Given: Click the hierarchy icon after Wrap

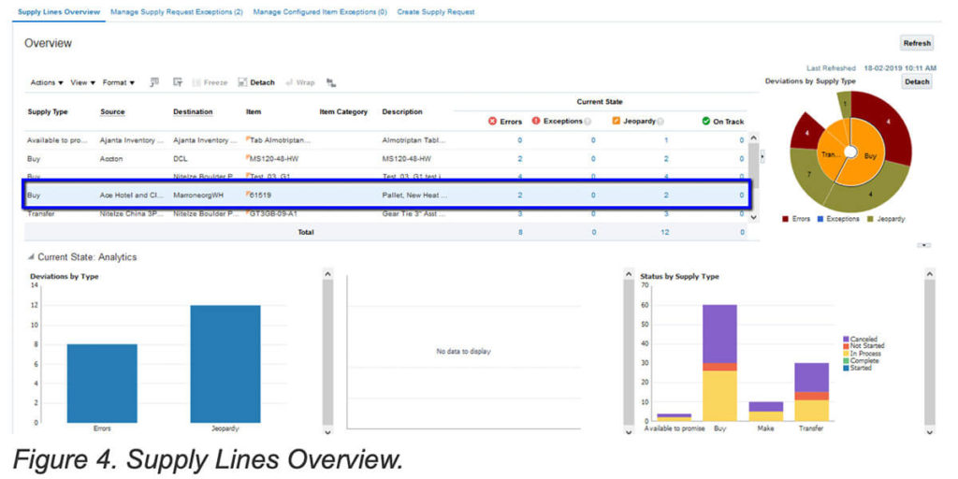Looking at the screenshot, I should click(331, 82).
